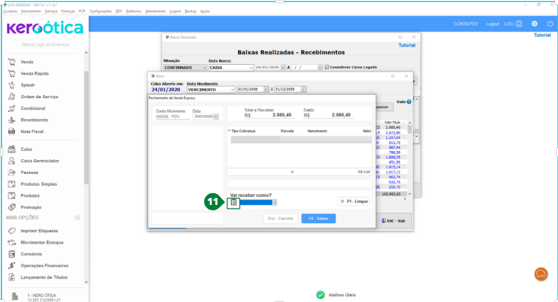Click the Conta Movimento 000006 - PDV field
The width and height of the screenshot is (558, 302).
pos(173,117)
